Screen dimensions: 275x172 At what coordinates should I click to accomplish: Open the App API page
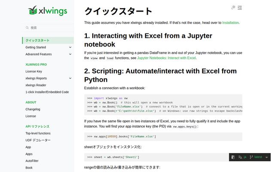pyautogui.click(x=28, y=147)
